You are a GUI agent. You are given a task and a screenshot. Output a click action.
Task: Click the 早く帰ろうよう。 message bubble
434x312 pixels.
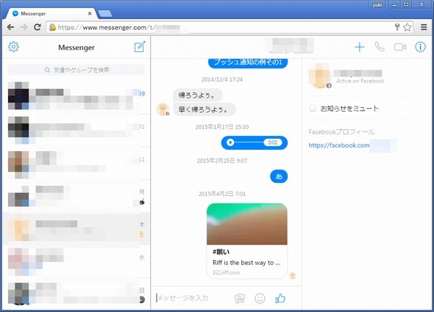click(x=204, y=109)
